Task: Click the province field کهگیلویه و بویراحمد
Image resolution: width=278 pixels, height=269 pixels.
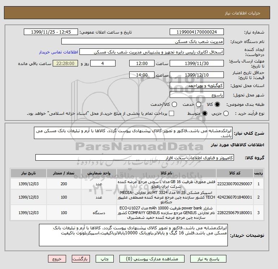Action: pyautogui.click(x=197, y=86)
